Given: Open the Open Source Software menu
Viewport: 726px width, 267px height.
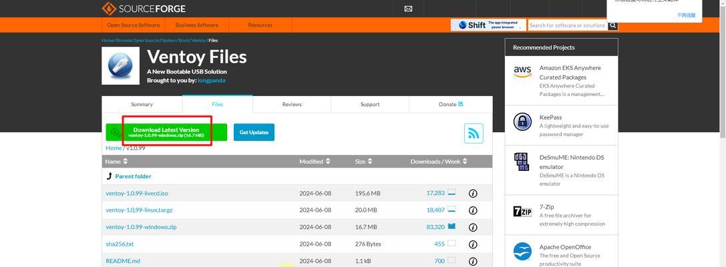Looking at the screenshot, I should click(x=134, y=25).
